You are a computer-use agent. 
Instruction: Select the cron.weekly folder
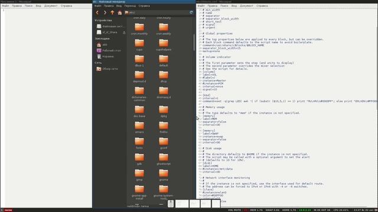point(164,29)
